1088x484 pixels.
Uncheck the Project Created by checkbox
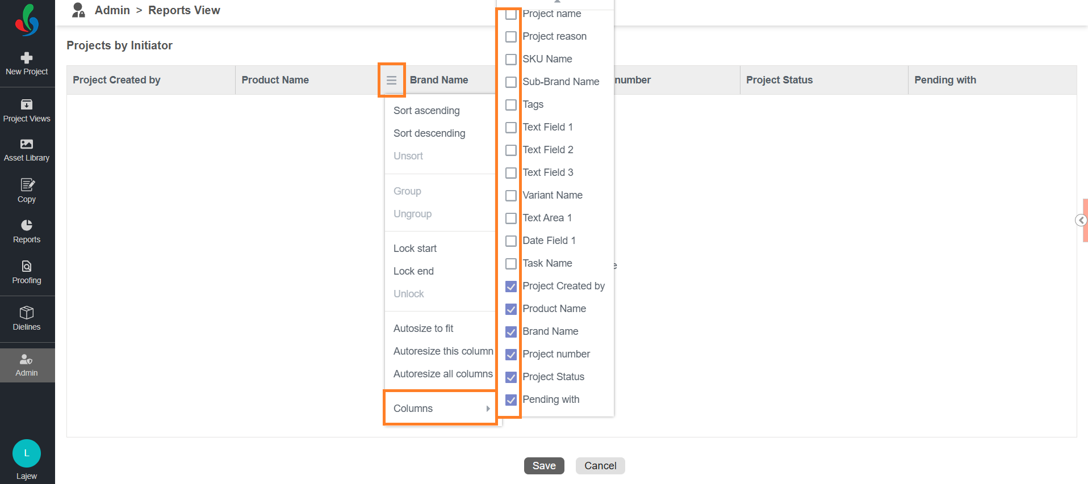click(x=511, y=287)
